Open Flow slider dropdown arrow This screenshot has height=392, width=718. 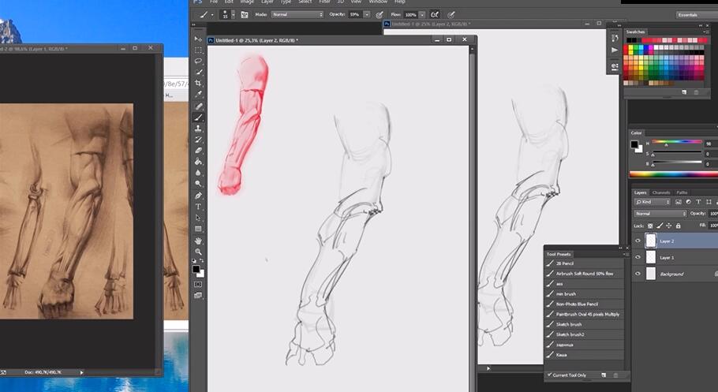click(x=422, y=15)
